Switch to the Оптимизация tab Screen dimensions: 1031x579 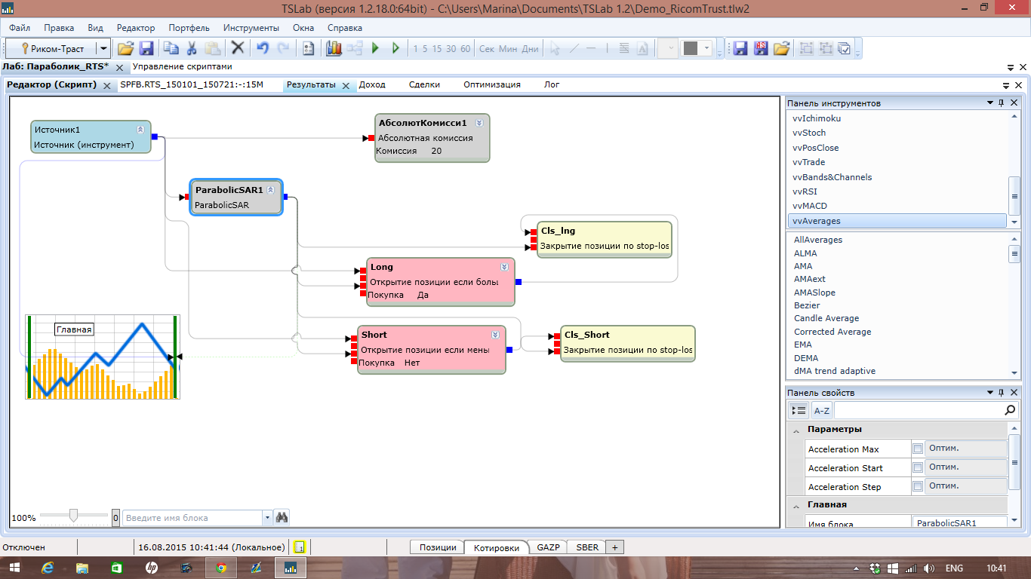[x=491, y=84]
